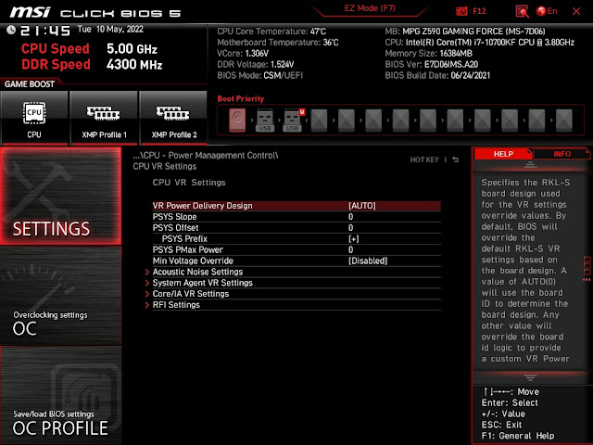Expand System Agent VR Settings submenu
The height and width of the screenshot is (445, 593).
click(293, 283)
